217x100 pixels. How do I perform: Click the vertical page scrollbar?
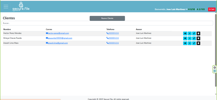216,50
